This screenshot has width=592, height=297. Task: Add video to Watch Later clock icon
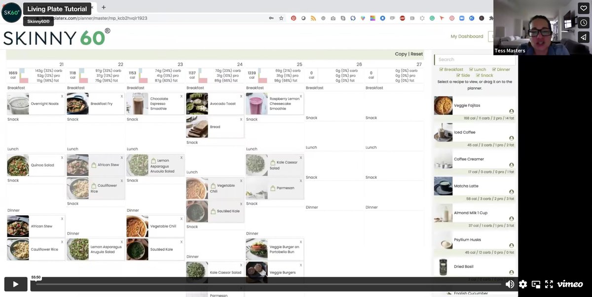pyautogui.click(x=584, y=23)
